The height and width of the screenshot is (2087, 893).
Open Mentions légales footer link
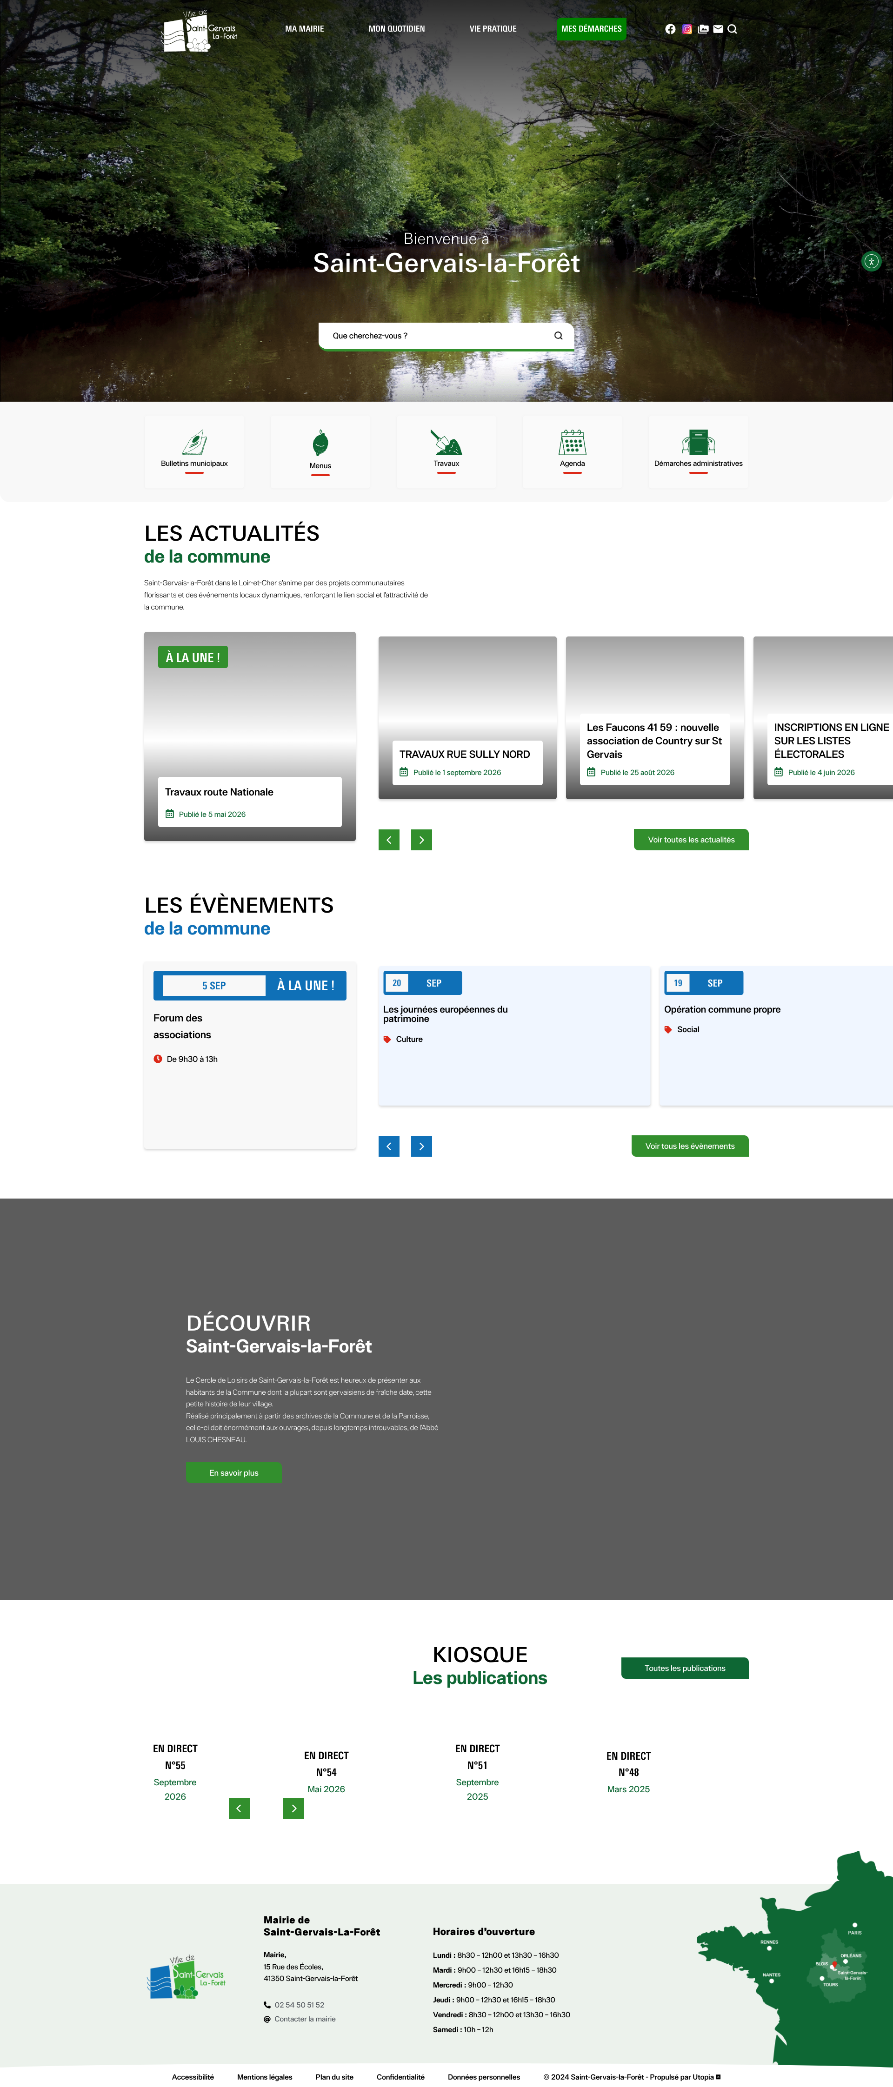click(265, 2077)
